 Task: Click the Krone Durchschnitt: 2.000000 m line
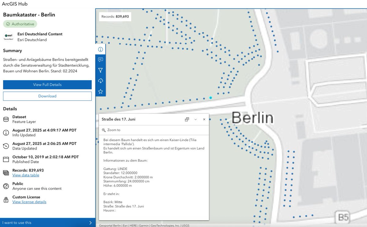[128, 177]
